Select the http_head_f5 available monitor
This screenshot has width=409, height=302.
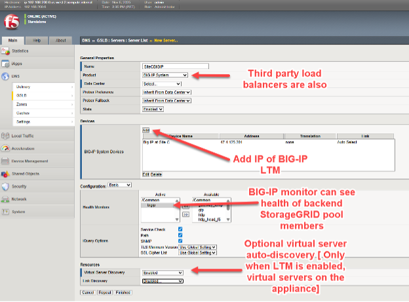[x=210, y=219]
